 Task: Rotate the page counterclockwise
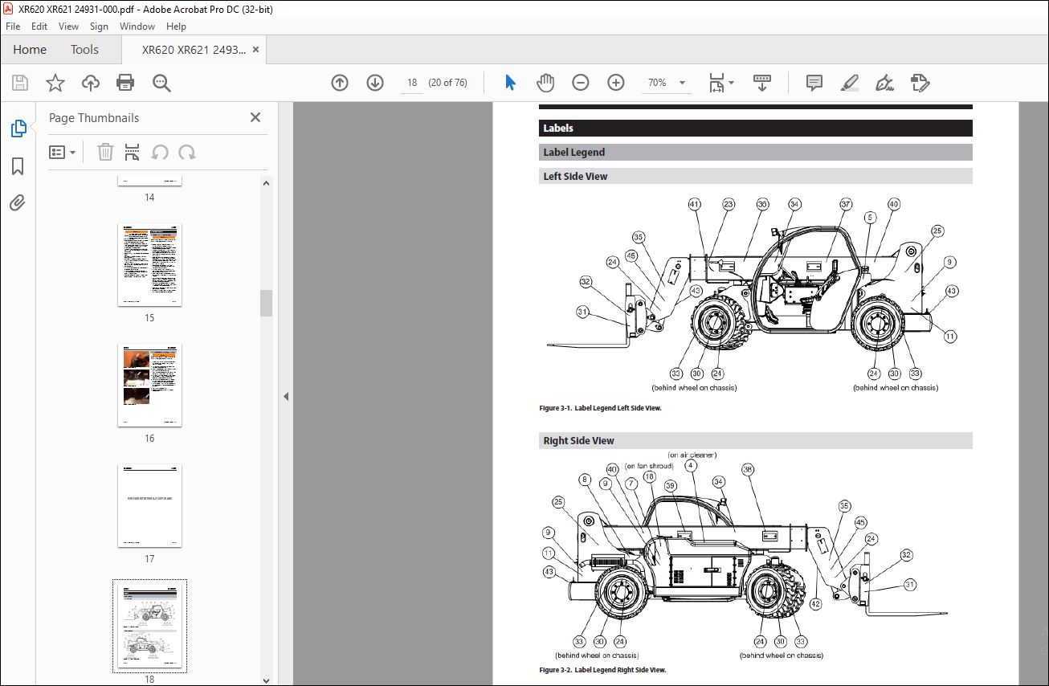(160, 152)
